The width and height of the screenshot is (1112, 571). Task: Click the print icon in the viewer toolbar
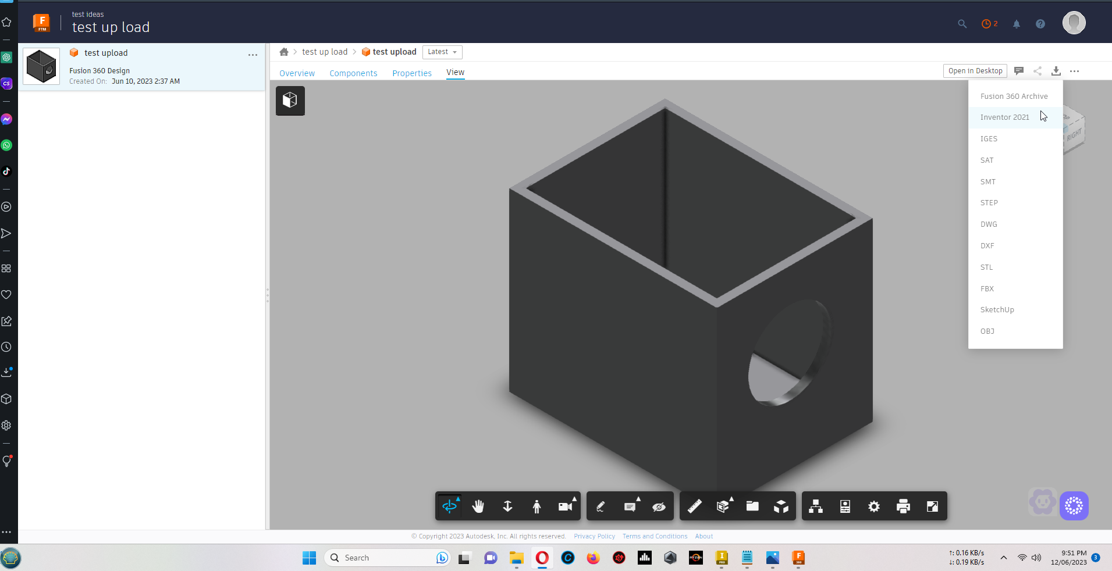(x=903, y=506)
